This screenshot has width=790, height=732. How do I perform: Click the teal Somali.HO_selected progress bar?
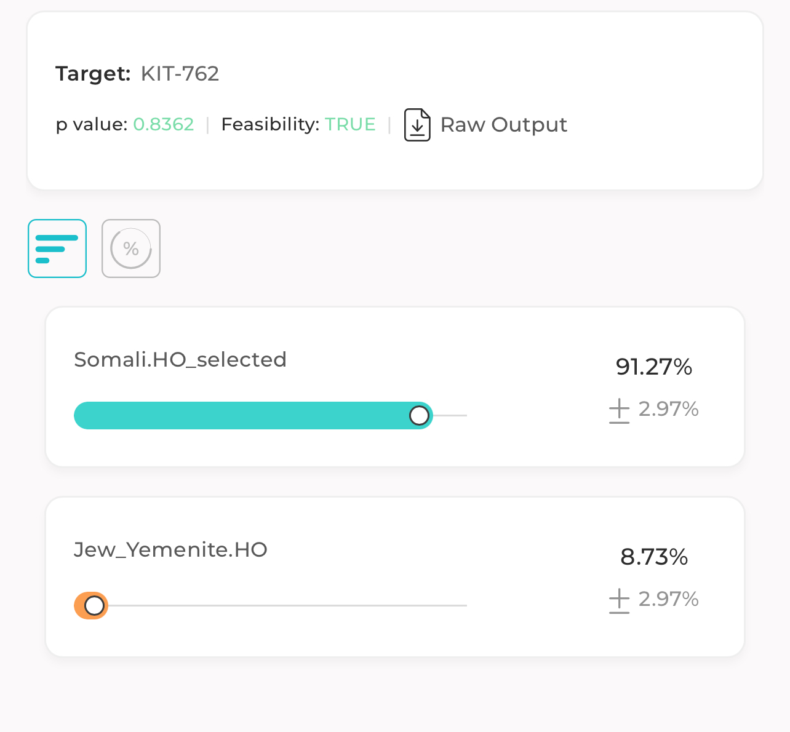coord(253,416)
